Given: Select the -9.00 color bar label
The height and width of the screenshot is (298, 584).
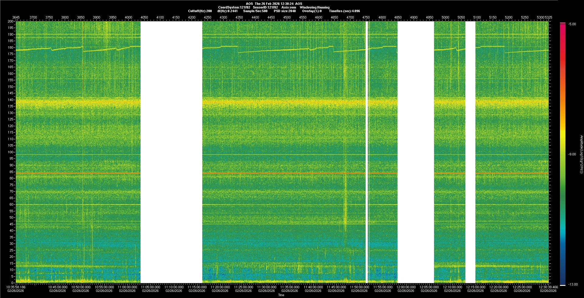Looking at the screenshot, I should [572, 154].
